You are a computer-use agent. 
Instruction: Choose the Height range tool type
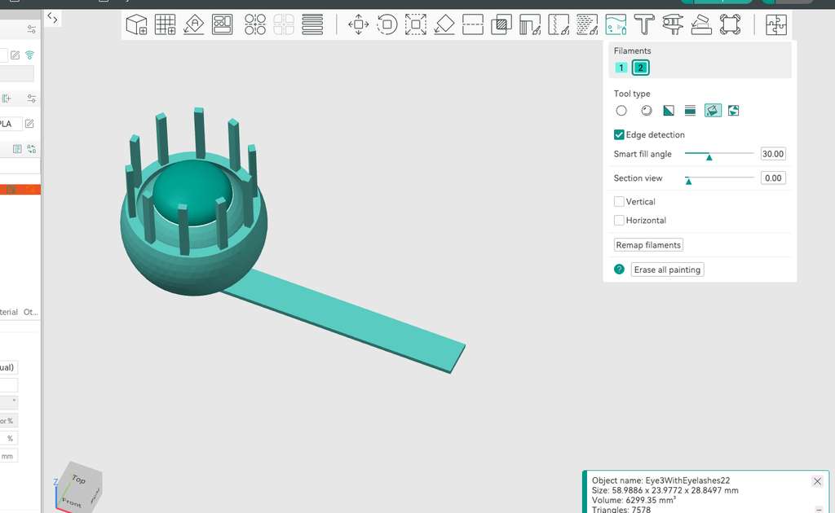690,111
